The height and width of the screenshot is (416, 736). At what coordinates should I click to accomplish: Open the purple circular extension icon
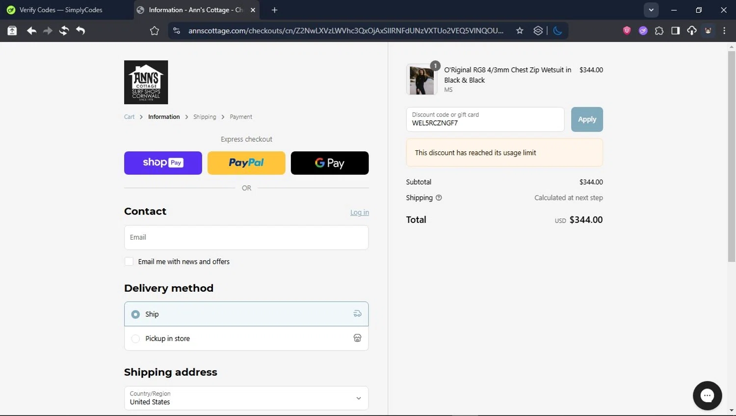pos(643,30)
